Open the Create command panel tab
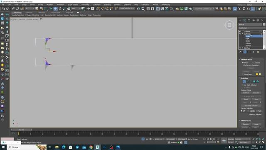The image size is (266, 150). [240, 20]
